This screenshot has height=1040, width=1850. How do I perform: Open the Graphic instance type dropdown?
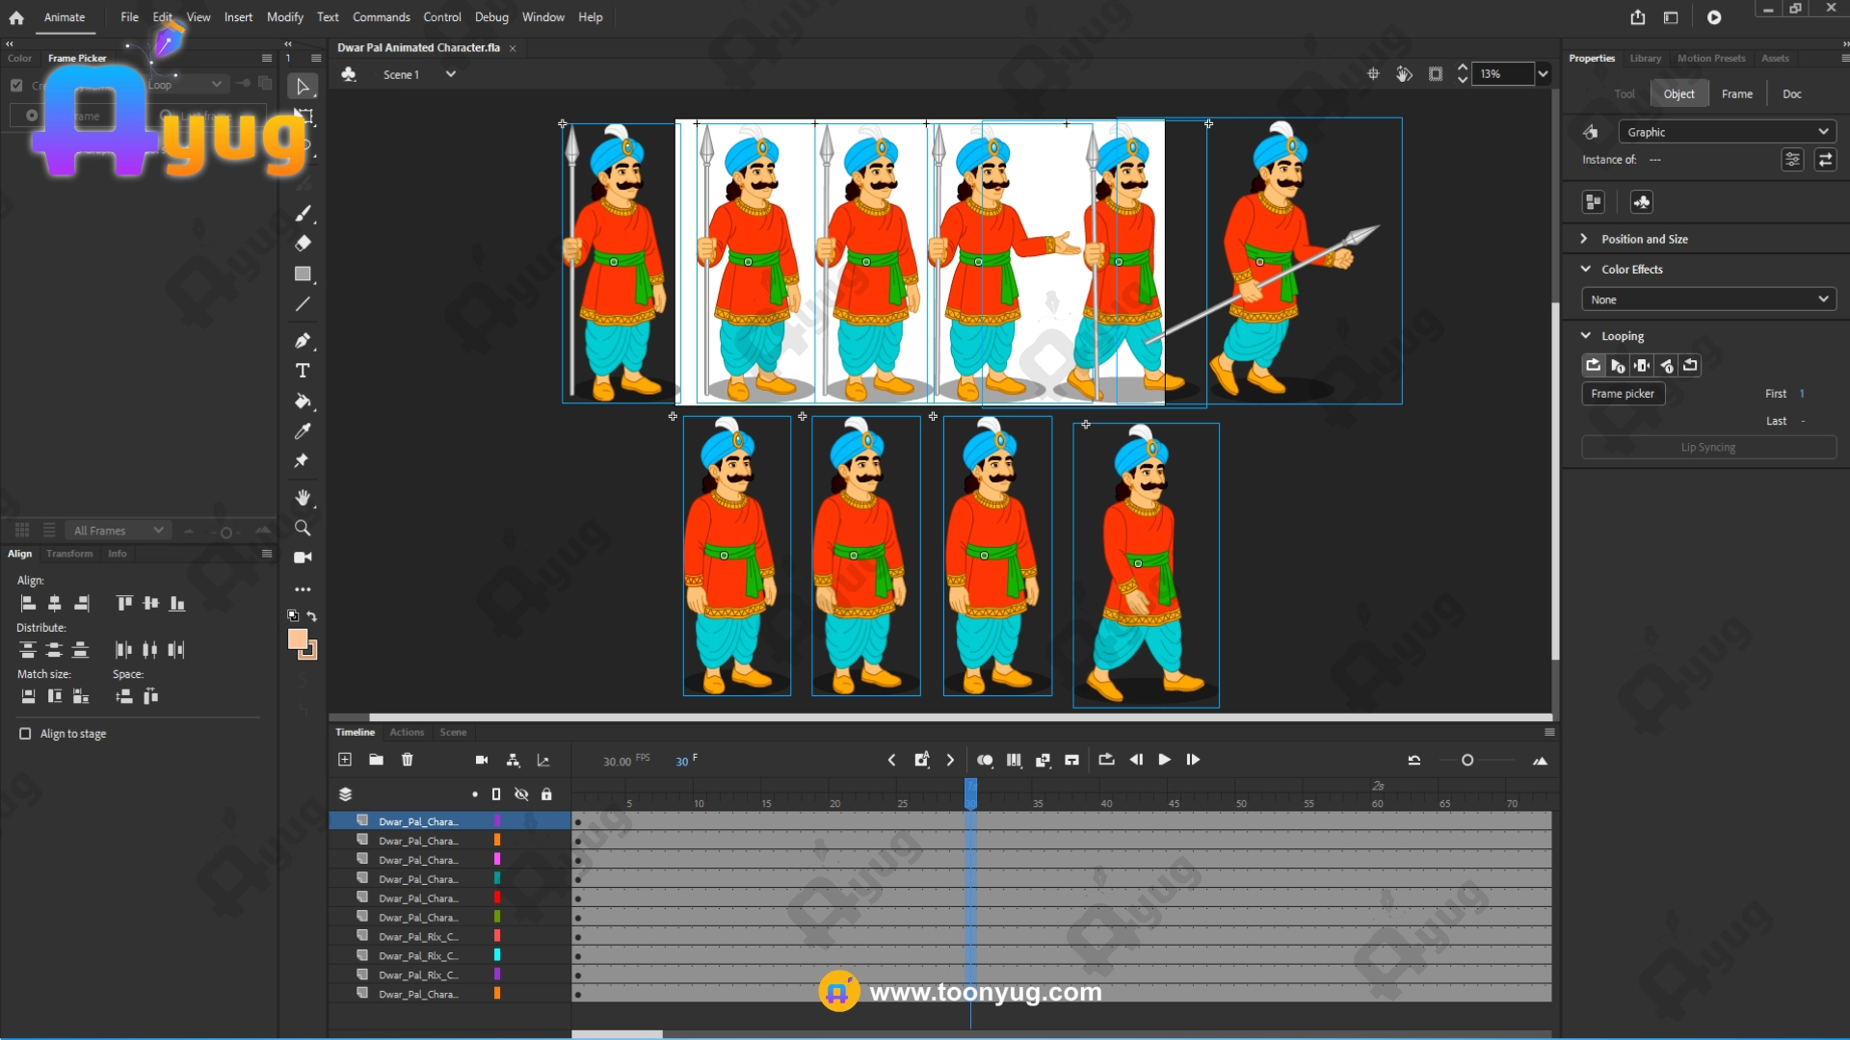[x=1727, y=132]
